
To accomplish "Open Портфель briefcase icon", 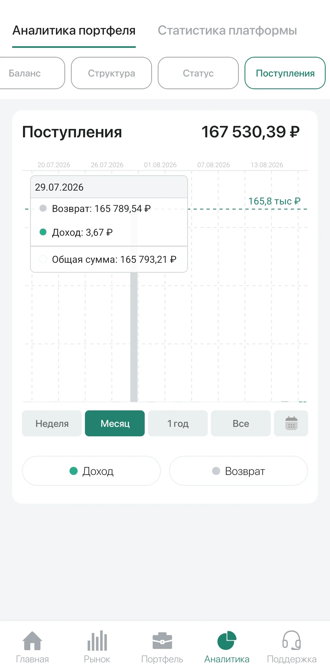I will (162, 641).
